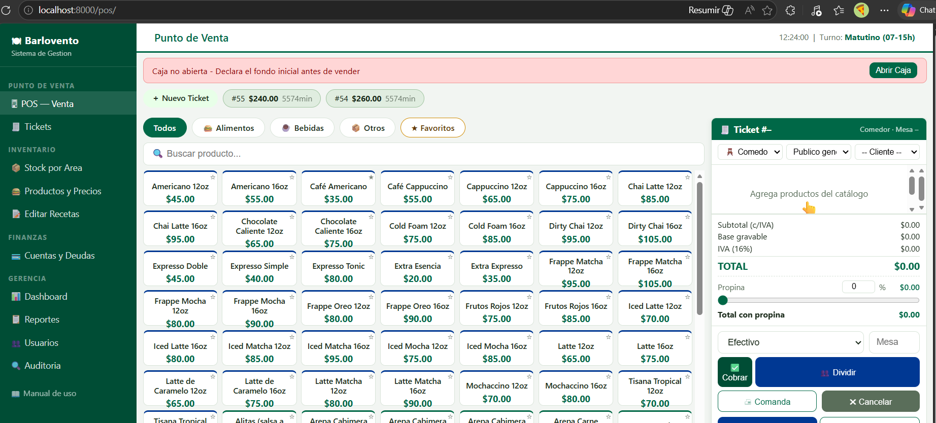Open the Publico general dropdown
The image size is (936, 423).
[818, 152]
